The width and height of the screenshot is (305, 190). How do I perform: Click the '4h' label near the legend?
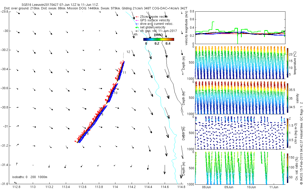coord(135,34)
